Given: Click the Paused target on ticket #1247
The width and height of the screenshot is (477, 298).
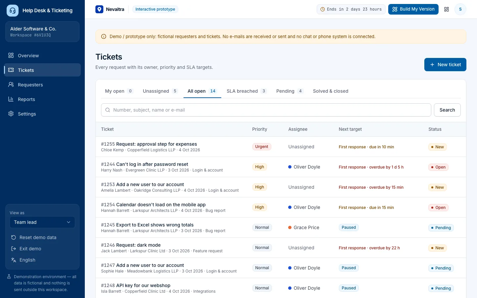Looking at the screenshot, I should tap(349, 268).
